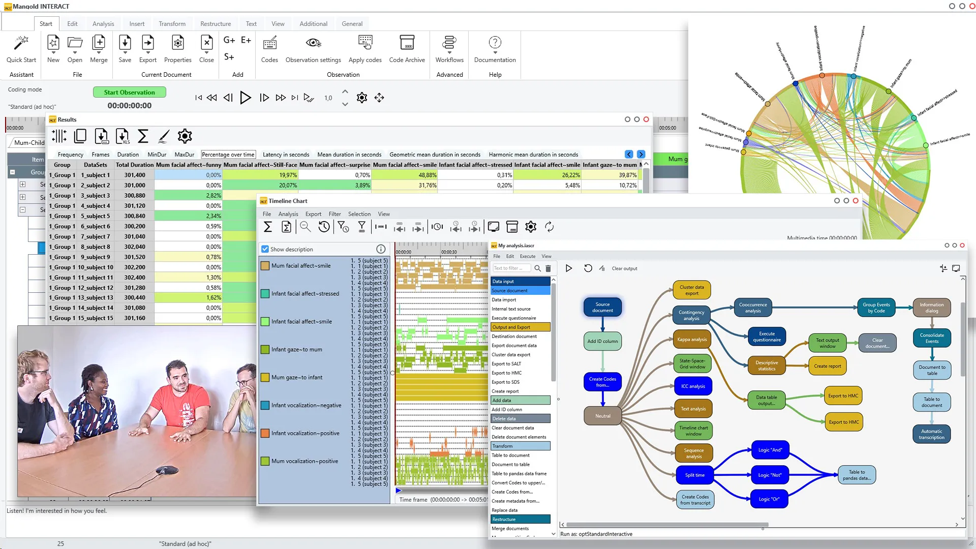Open Execute menu in My analysis
Image resolution: width=976 pixels, height=549 pixels.
point(527,256)
